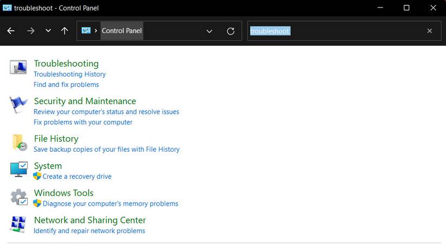Click the System monitor icon
Image resolution: width=446 pixels, height=244 pixels.
tap(18, 170)
